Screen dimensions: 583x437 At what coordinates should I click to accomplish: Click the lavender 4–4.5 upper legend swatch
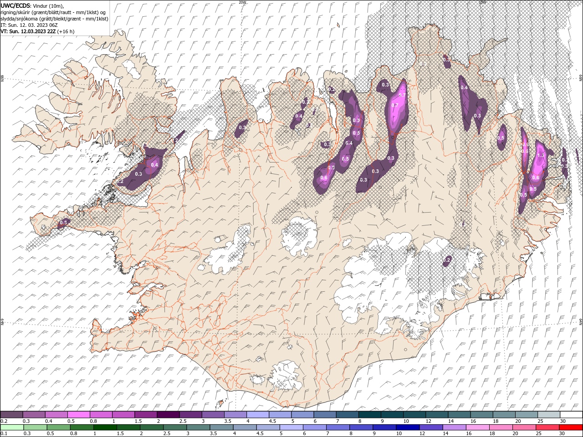click(258, 415)
